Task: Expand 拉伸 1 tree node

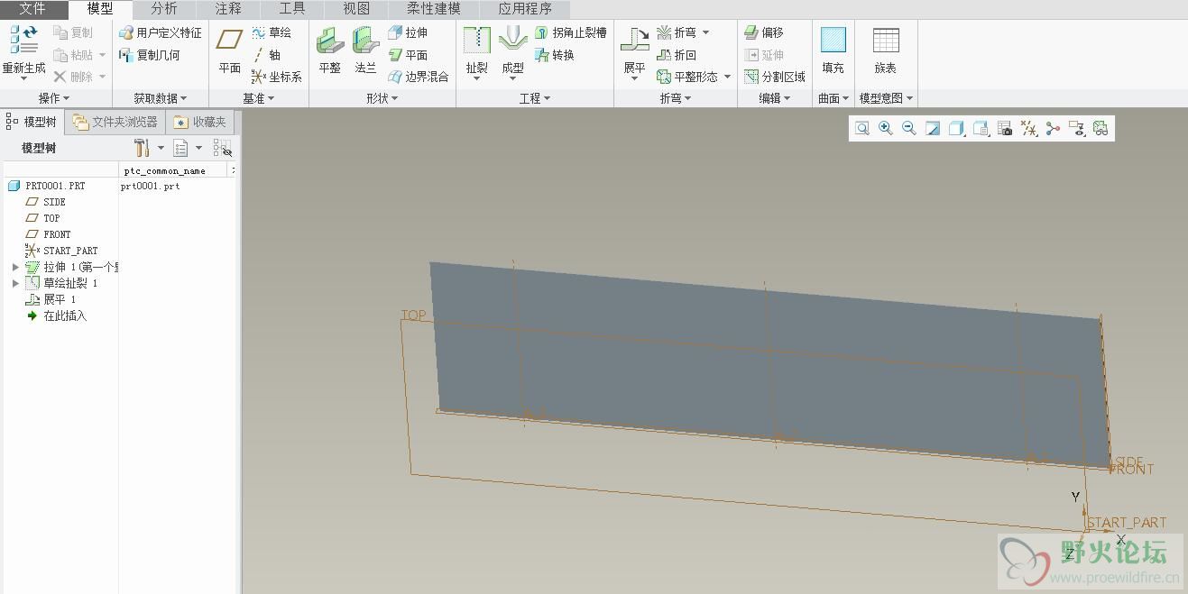Action: click(x=15, y=267)
